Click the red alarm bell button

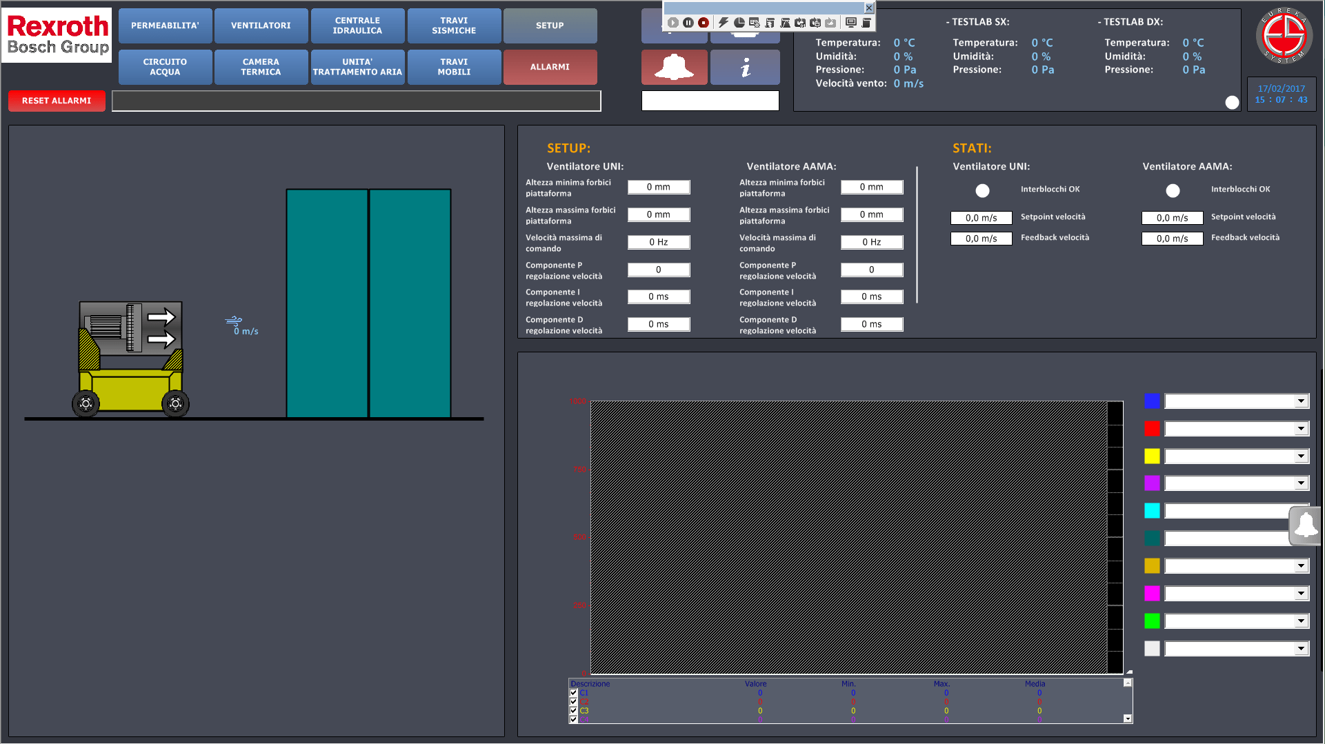(674, 67)
